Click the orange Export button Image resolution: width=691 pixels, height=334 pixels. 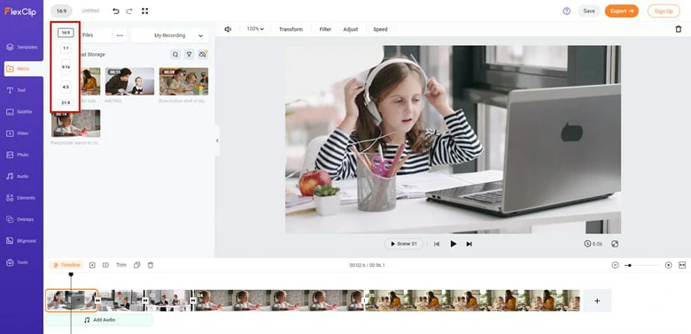pos(621,11)
